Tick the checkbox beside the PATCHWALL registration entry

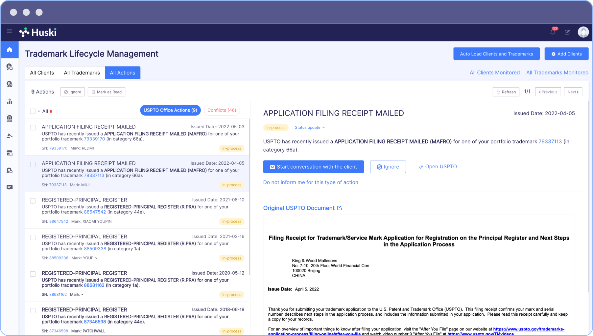coord(33,310)
